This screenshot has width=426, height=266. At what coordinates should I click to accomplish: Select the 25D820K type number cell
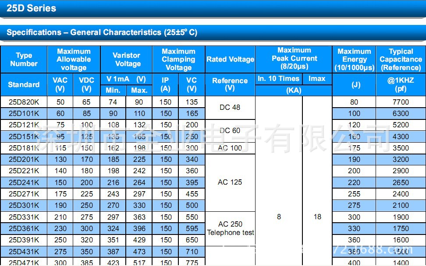(x=24, y=102)
